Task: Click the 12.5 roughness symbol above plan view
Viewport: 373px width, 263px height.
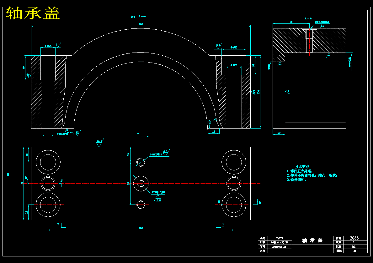Action: 99,143
